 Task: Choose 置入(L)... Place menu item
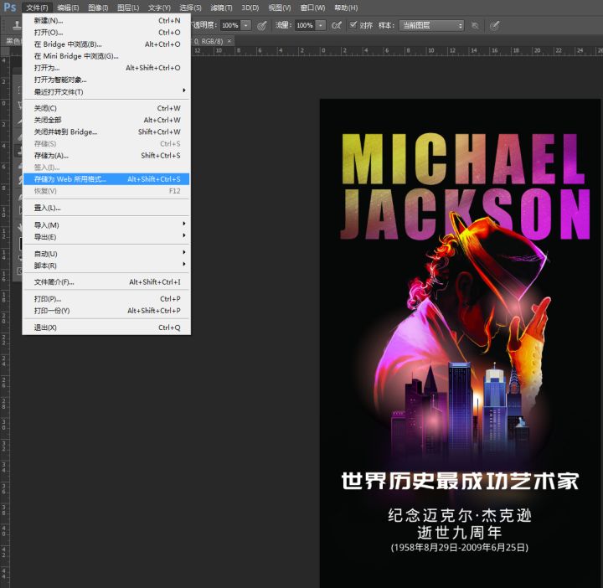point(106,208)
